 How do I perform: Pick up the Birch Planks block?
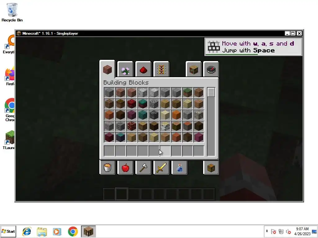(187, 104)
